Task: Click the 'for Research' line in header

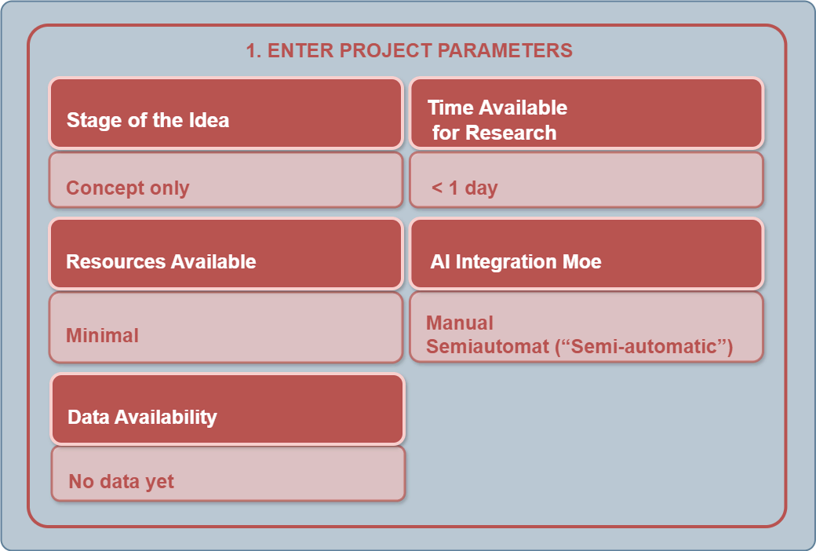Action: [x=494, y=133]
